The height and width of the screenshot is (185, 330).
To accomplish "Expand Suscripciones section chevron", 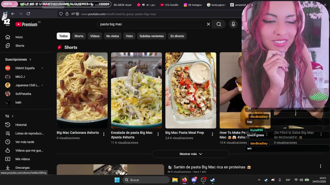I will click(x=30, y=59).
